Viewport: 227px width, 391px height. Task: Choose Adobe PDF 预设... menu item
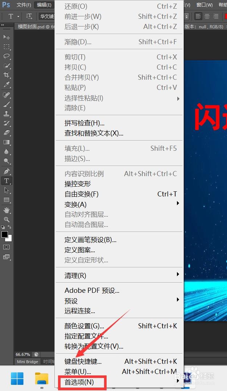[x=119, y=291]
